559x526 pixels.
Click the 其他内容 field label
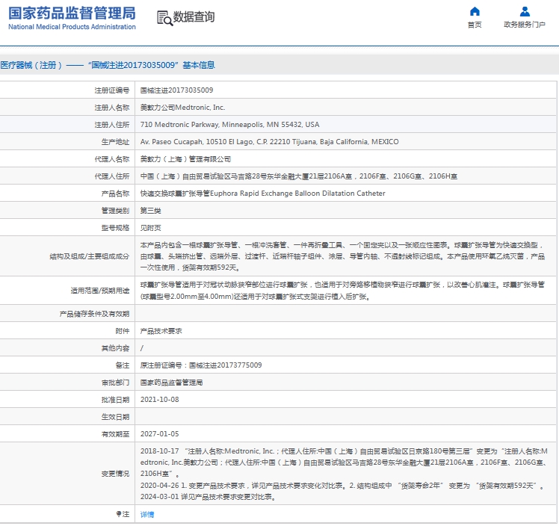point(115,348)
